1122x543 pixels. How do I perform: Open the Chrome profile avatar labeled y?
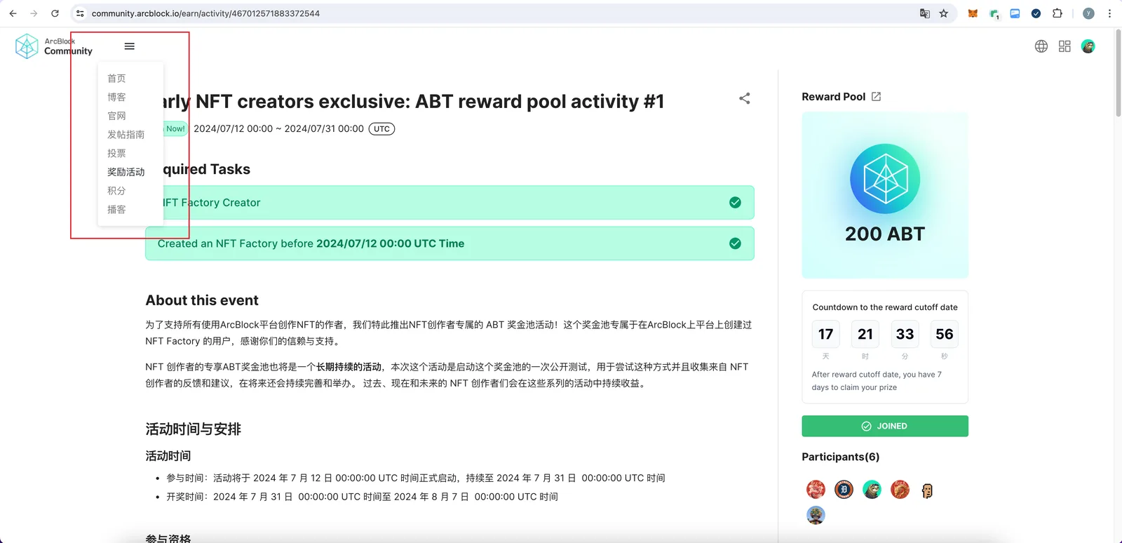point(1088,13)
